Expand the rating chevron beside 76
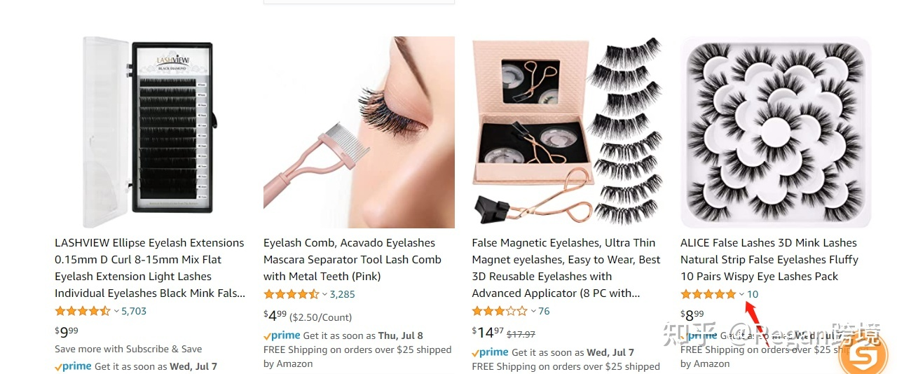904x374 pixels. pos(533,312)
